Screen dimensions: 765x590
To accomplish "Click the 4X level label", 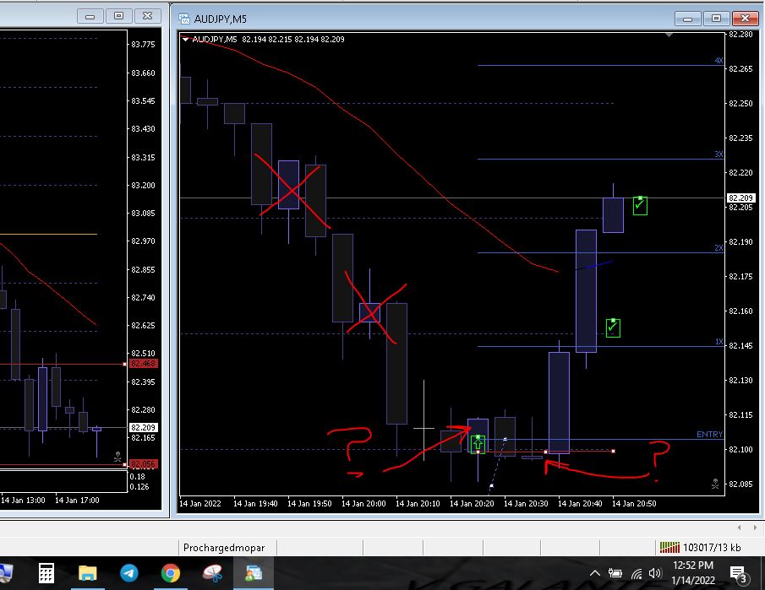I will 719,61.
